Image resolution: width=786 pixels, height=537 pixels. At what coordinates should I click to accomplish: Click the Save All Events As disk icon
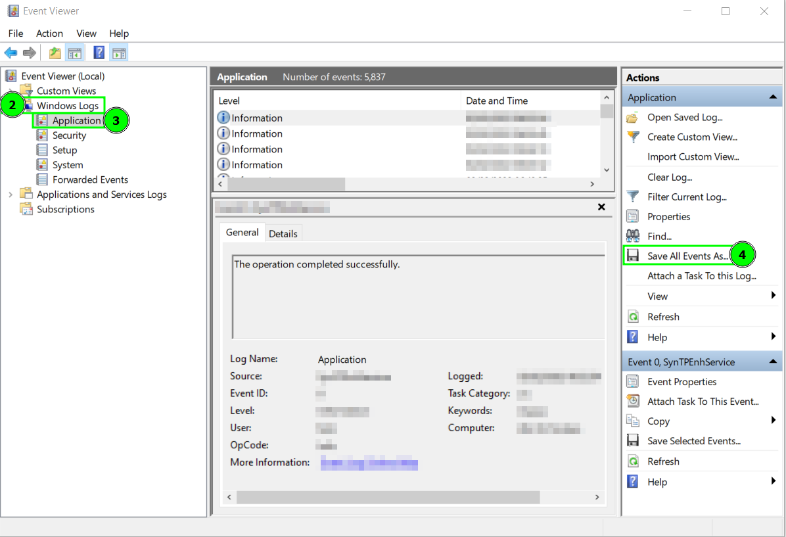632,255
